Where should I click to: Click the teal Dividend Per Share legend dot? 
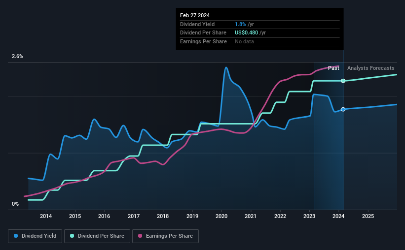tap(72, 236)
